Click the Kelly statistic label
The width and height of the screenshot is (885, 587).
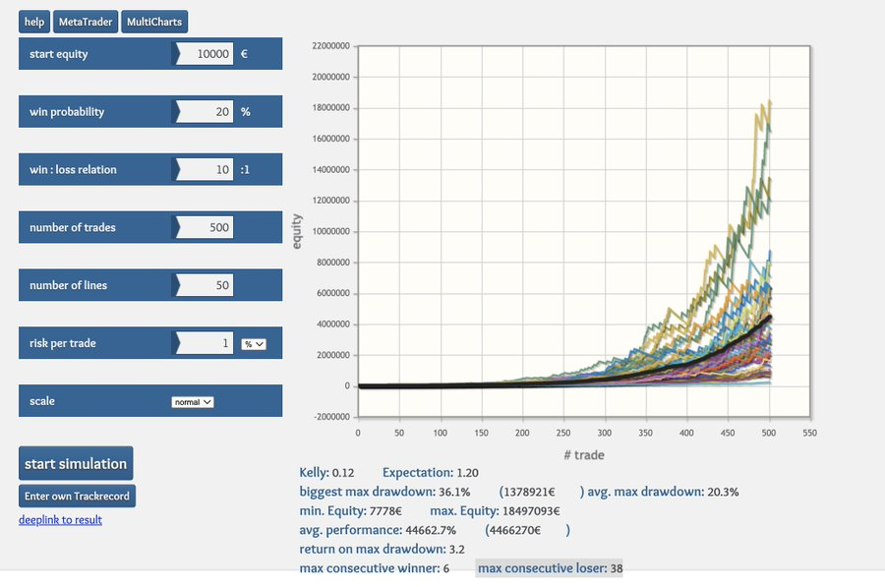pyautogui.click(x=314, y=473)
